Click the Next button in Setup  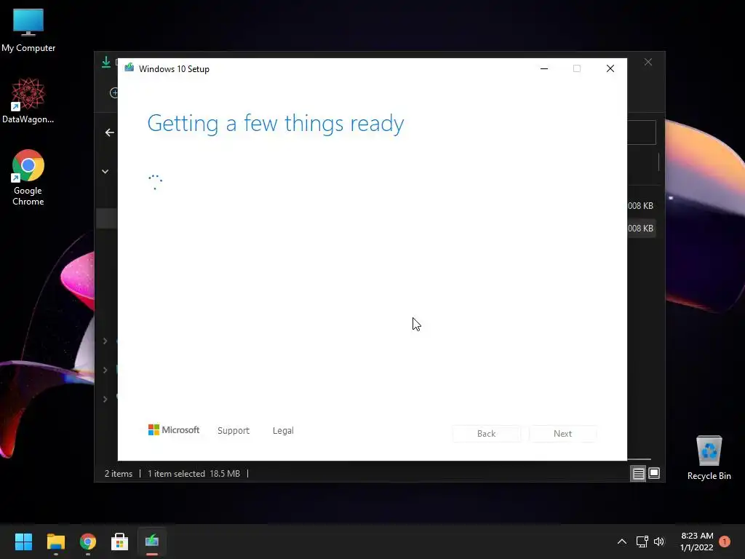[562, 434]
